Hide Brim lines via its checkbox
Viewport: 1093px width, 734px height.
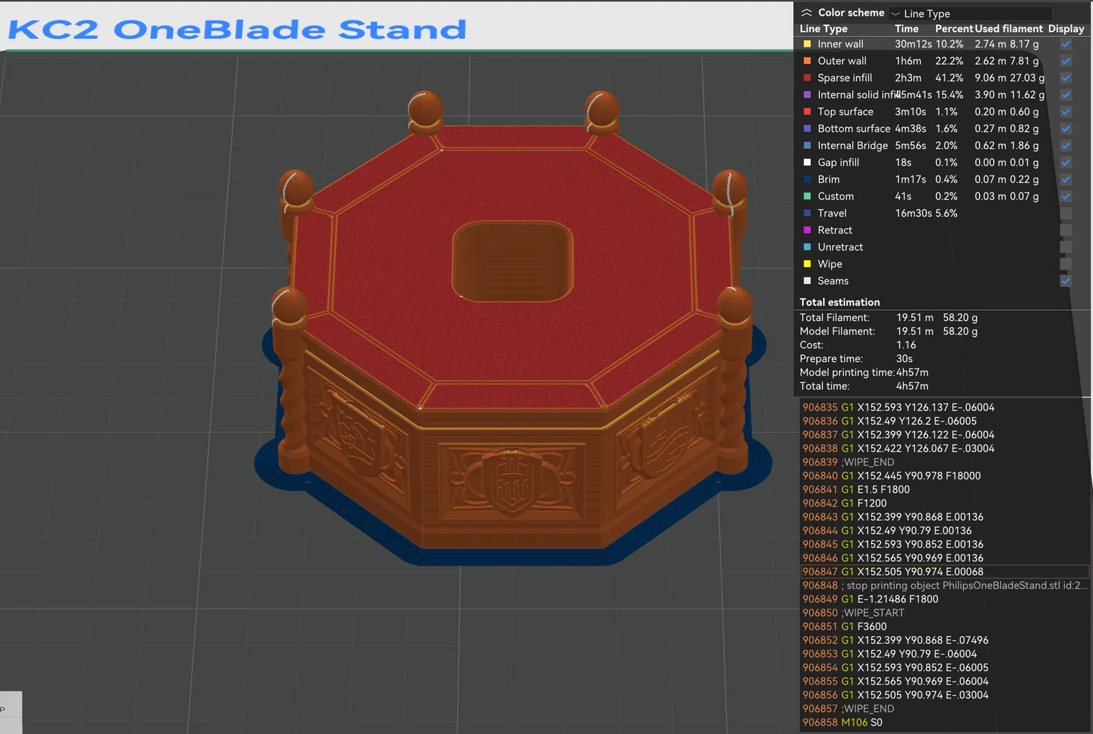(1066, 180)
